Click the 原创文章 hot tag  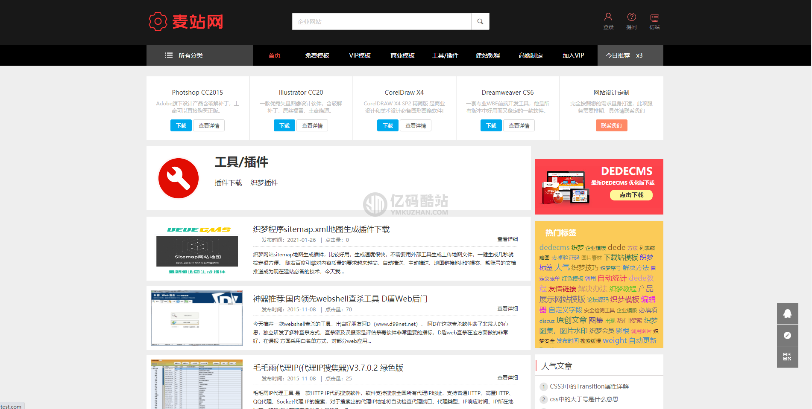point(572,320)
